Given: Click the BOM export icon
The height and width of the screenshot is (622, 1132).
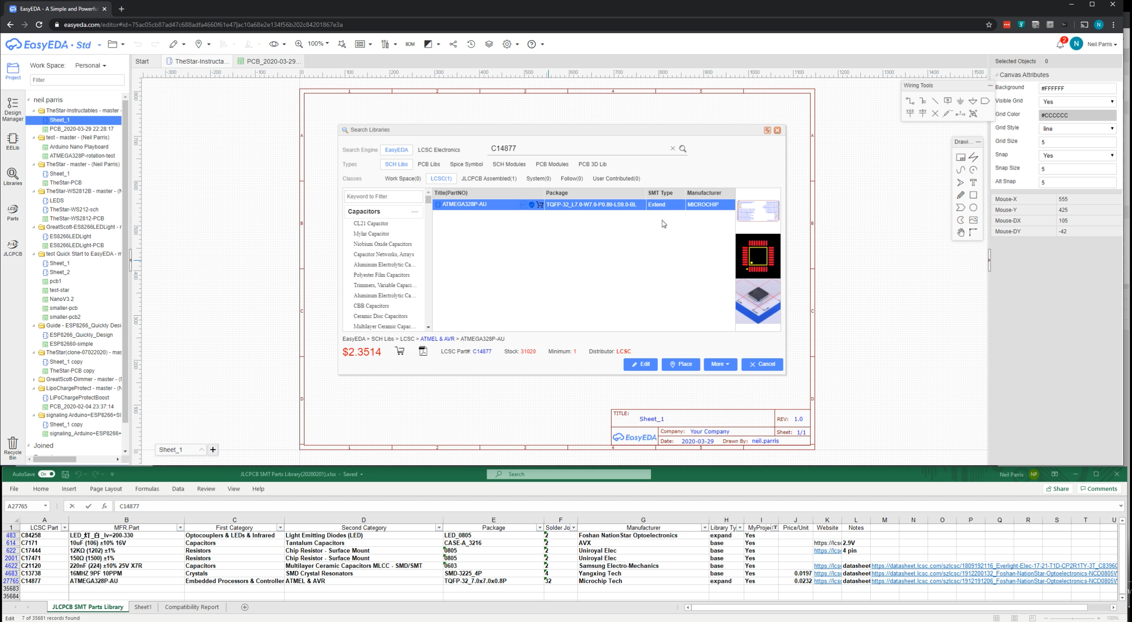Looking at the screenshot, I should [409, 43].
